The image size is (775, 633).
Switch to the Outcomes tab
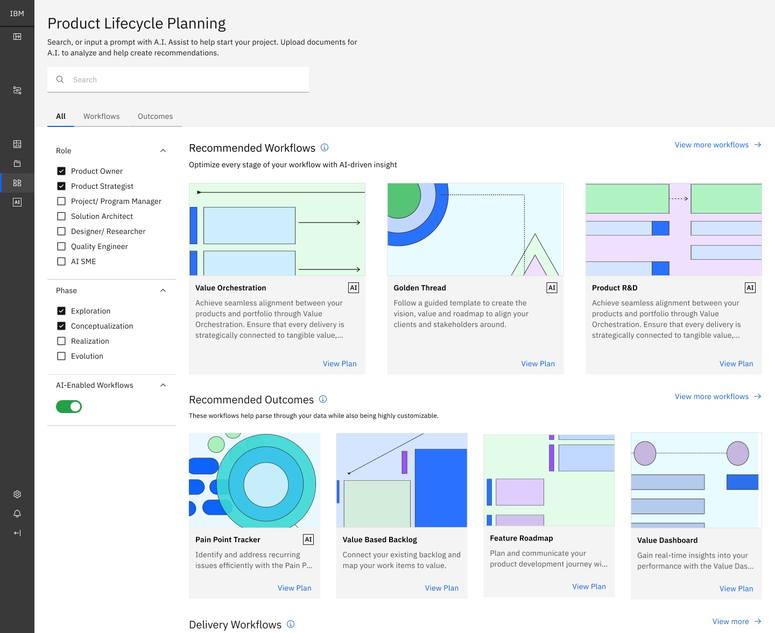click(155, 116)
